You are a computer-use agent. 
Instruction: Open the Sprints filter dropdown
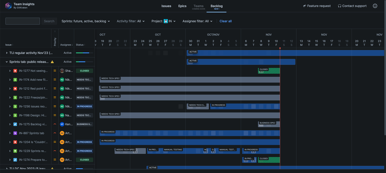[x=86, y=21]
